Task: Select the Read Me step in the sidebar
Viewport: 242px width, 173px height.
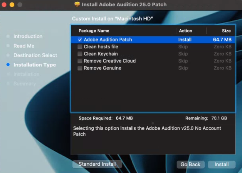Action: pos(24,46)
